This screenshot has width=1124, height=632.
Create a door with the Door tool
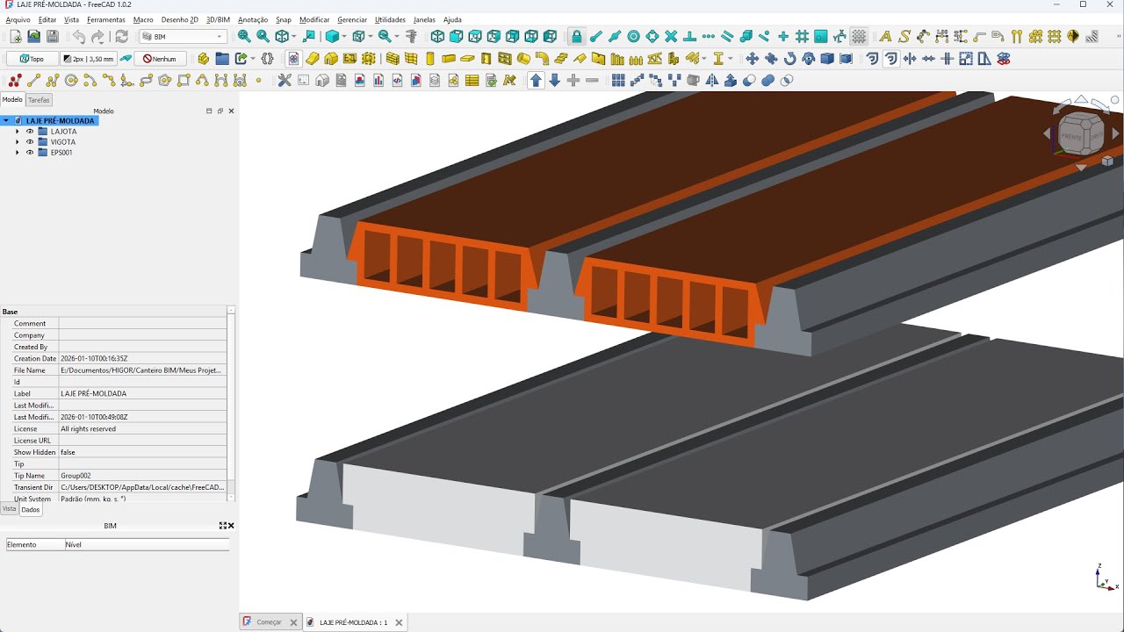tap(486, 59)
